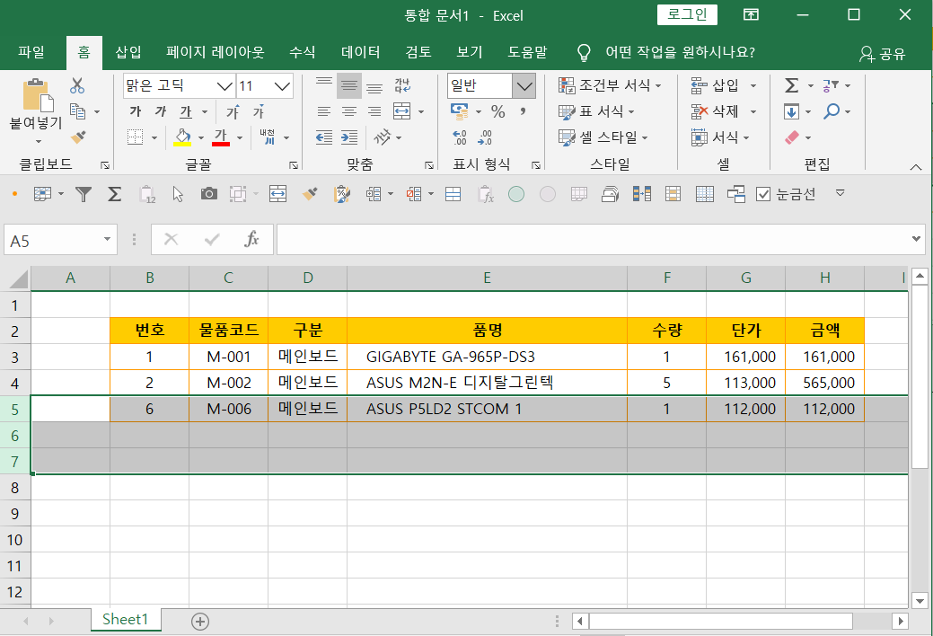
Task: Toggle merge and center cells
Action: click(x=402, y=111)
